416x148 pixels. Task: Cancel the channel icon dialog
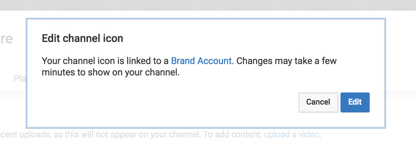point(318,102)
